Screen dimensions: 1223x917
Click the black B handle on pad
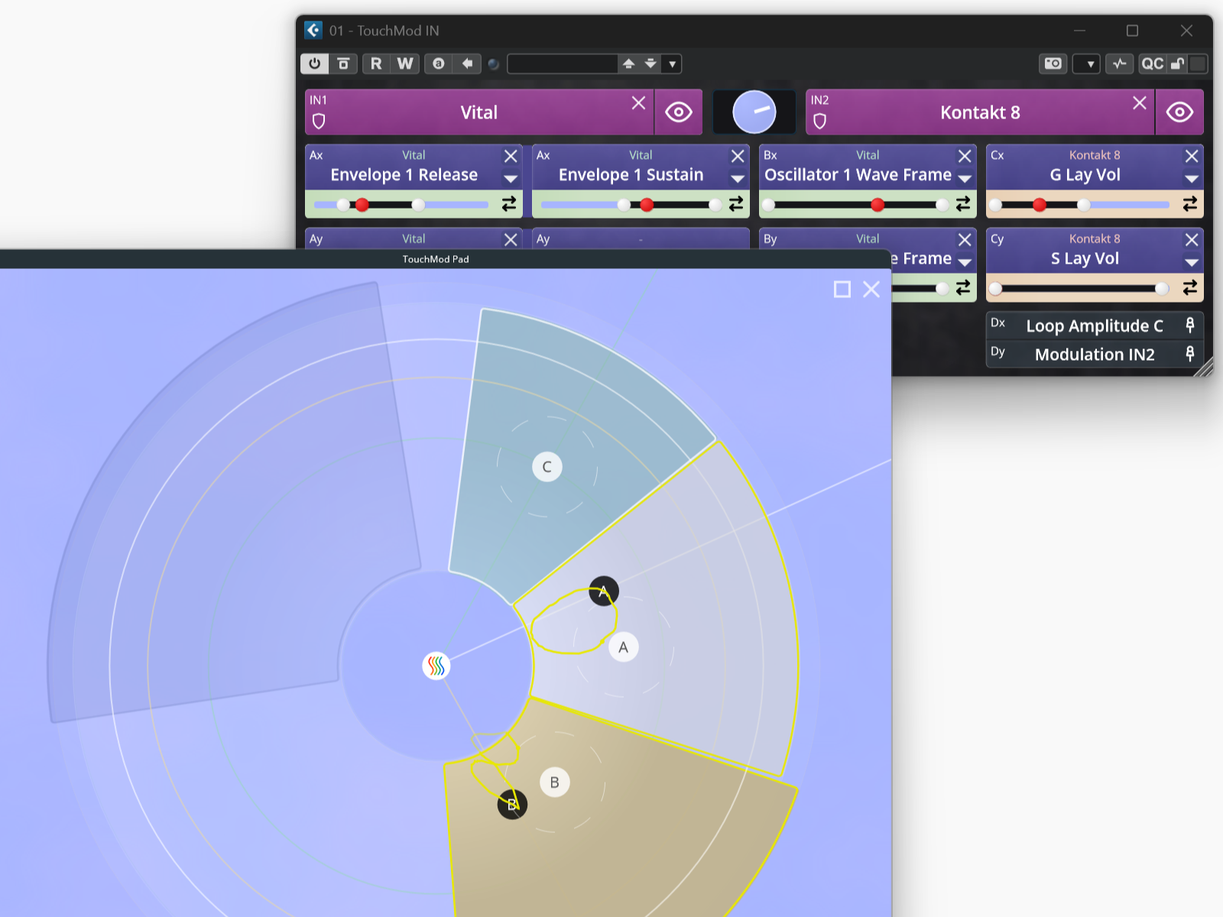[512, 805]
